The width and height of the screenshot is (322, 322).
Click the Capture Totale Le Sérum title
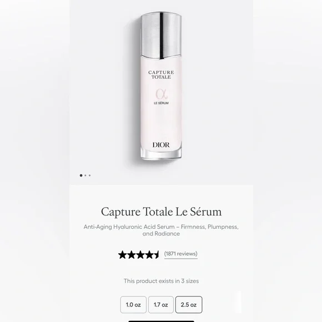pyautogui.click(x=161, y=212)
